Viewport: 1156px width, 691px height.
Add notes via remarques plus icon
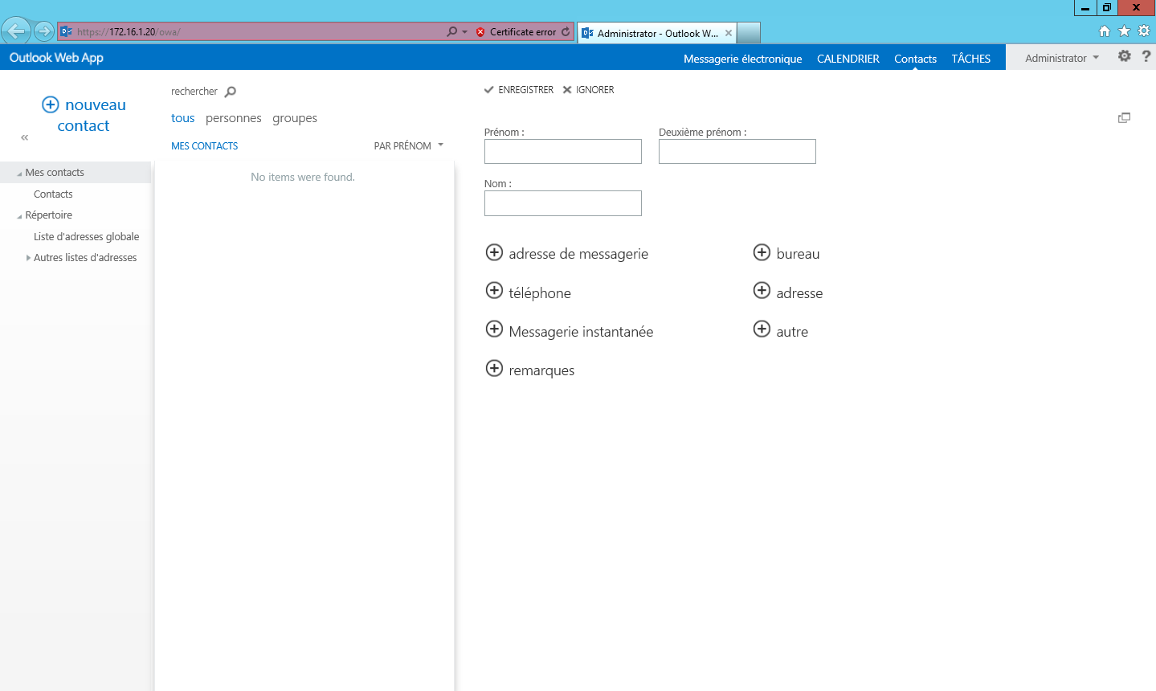click(495, 367)
